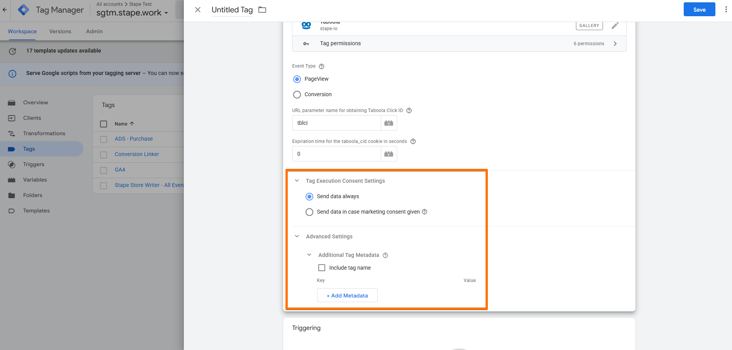
Task: Click the Clients sidebar icon
Action: [x=12, y=118]
